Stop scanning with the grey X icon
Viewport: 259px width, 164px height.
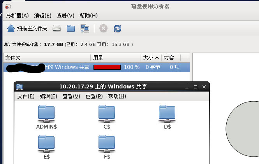(x=103, y=28)
